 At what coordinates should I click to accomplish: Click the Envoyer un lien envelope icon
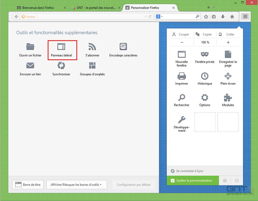pyautogui.click(x=30, y=65)
